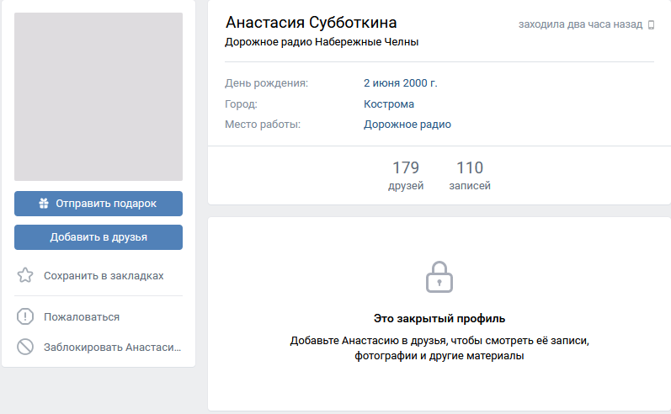View the 110 записей counter

470,175
